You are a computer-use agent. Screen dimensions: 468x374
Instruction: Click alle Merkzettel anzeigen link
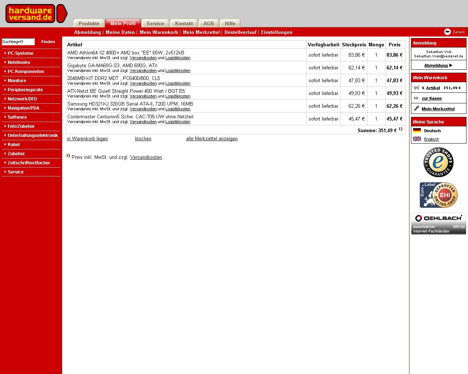(x=212, y=139)
